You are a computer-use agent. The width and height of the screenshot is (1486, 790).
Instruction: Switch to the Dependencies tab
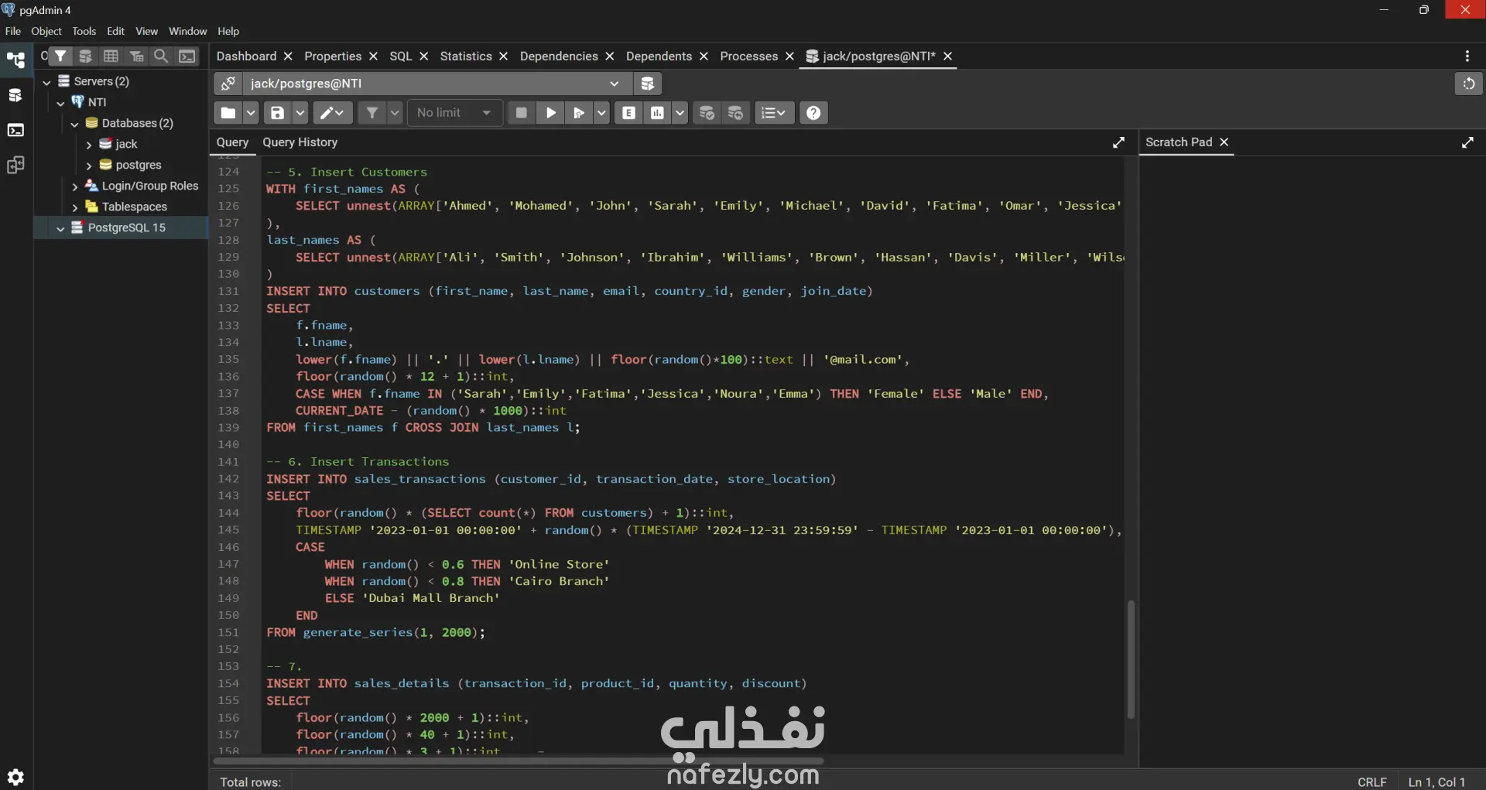559,56
